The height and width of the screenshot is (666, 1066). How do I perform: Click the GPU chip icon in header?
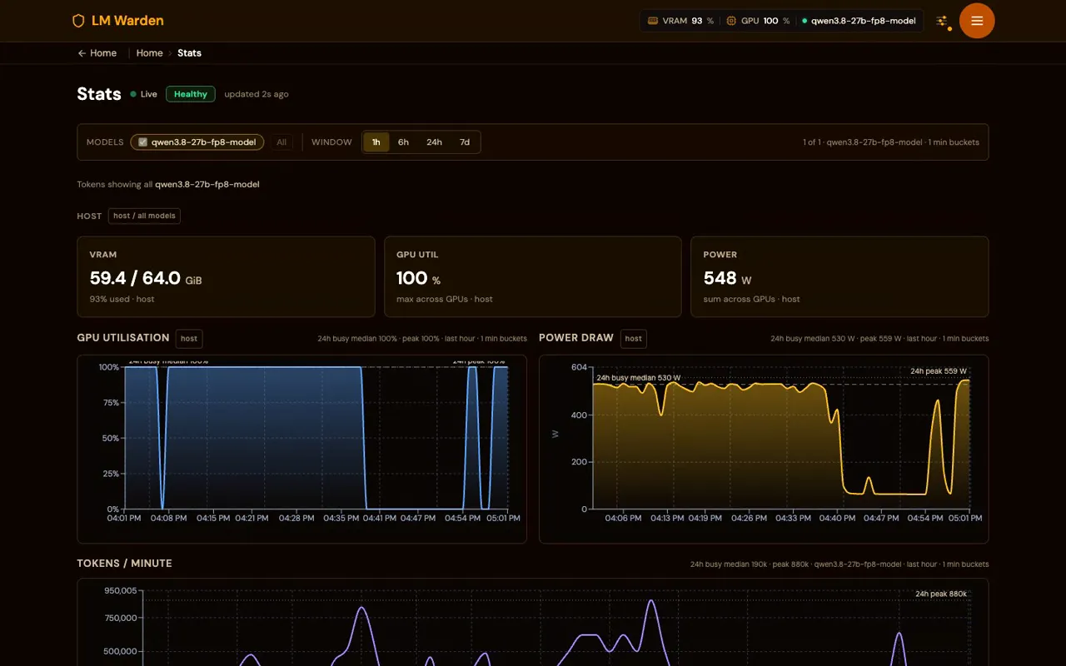pos(731,21)
